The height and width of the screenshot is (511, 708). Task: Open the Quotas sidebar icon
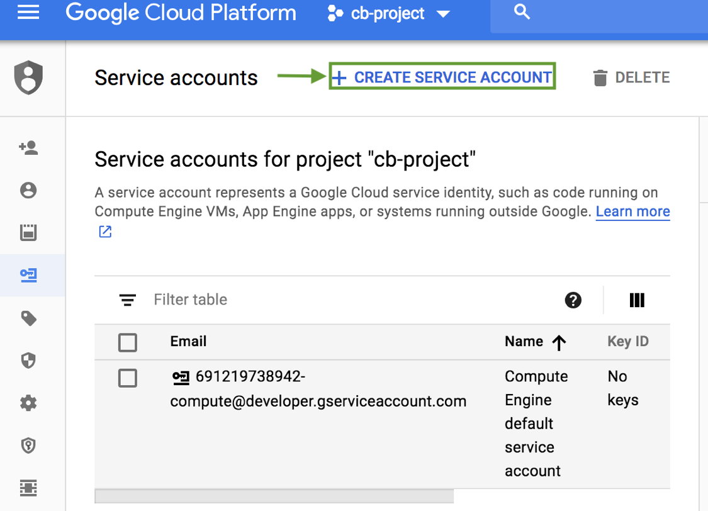tap(28, 488)
